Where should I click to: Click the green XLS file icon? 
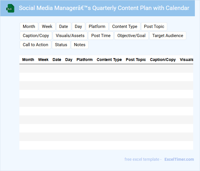click(10, 8)
